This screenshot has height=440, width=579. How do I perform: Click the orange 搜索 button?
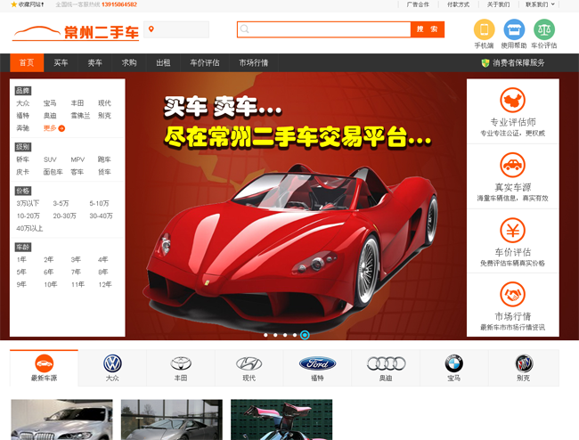[x=428, y=29]
